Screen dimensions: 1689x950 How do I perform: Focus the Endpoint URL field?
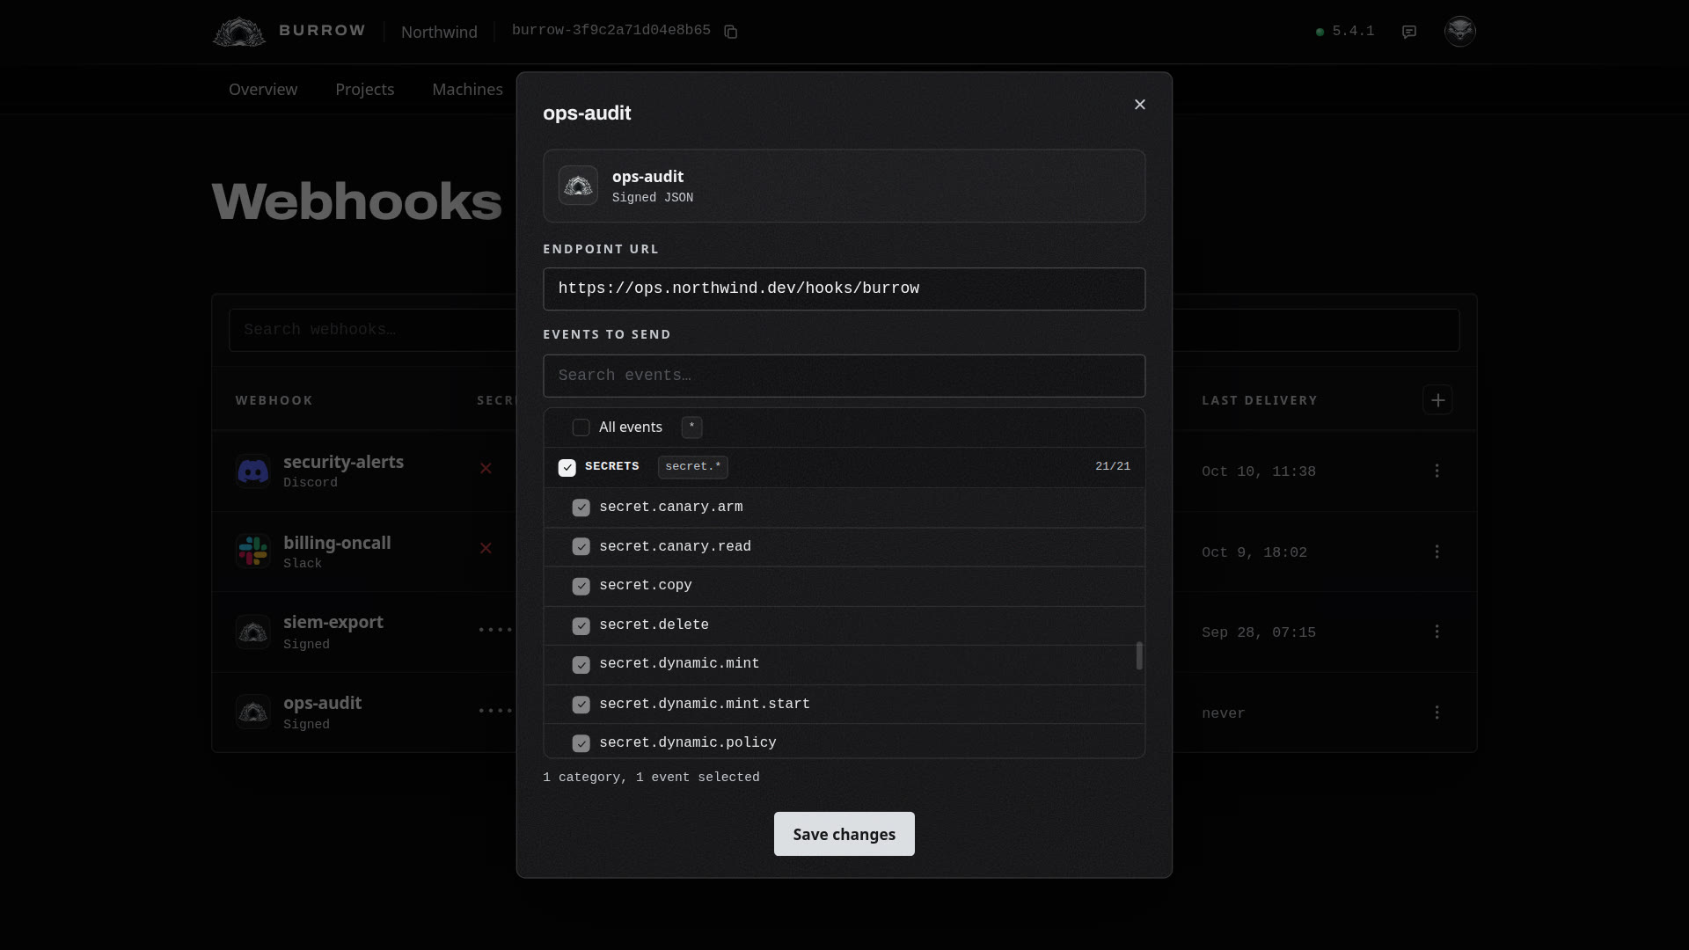(x=844, y=289)
